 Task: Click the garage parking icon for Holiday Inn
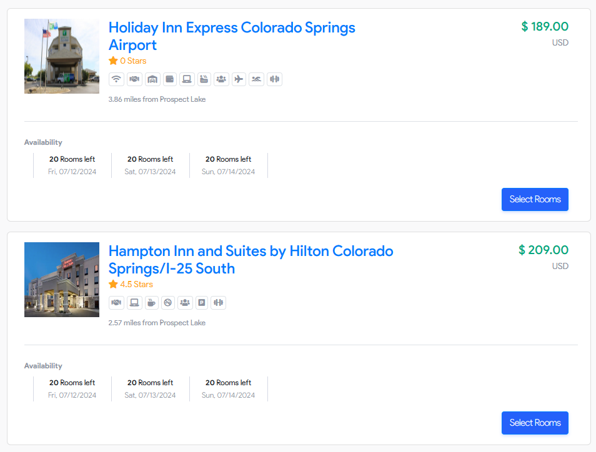tap(152, 79)
